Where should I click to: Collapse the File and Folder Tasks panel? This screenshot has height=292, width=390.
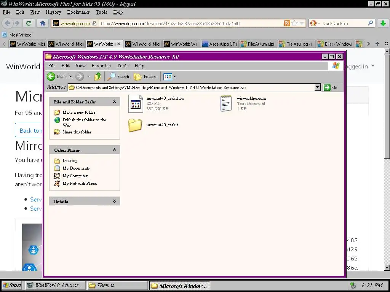click(x=114, y=101)
